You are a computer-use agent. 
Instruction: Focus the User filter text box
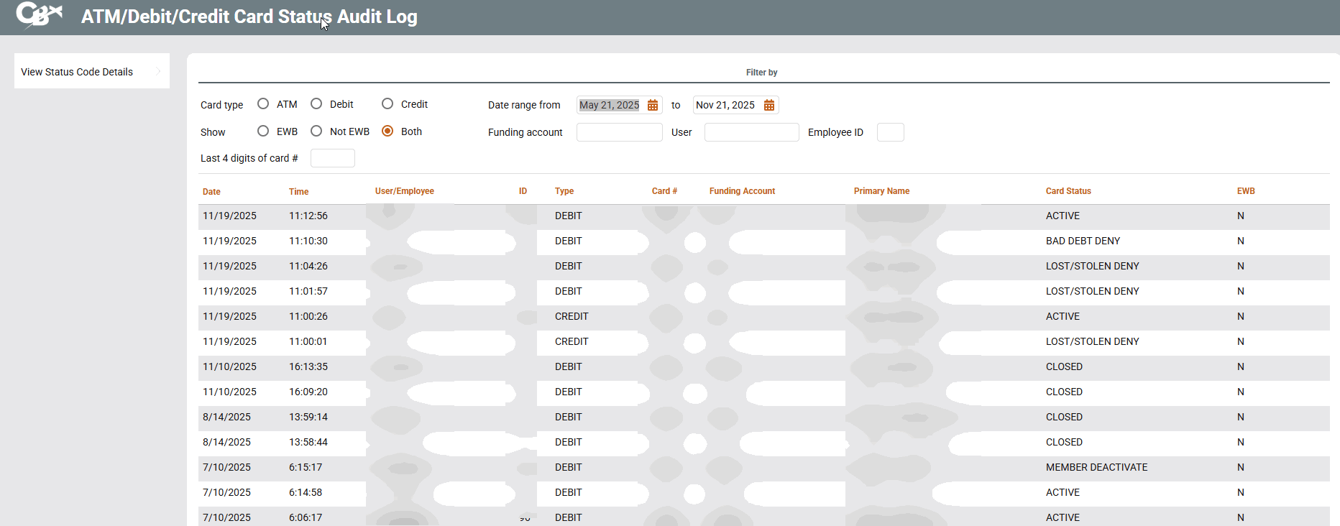click(751, 132)
